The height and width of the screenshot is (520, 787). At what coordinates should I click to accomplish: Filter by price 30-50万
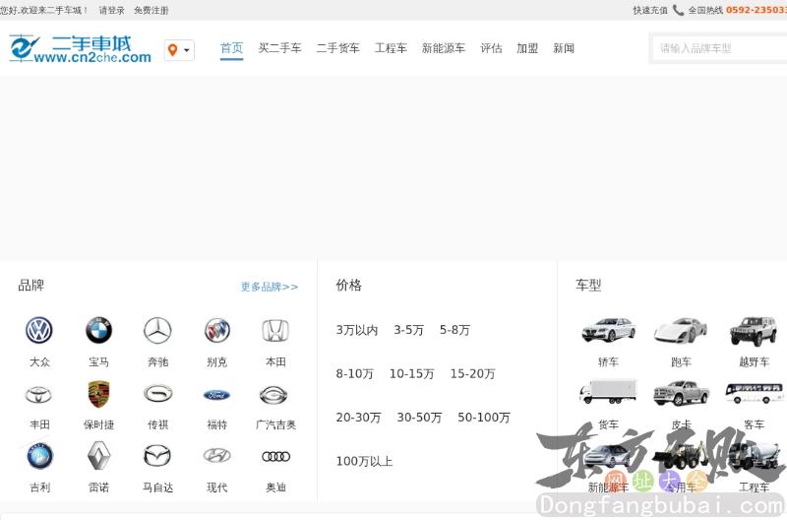coord(419,418)
